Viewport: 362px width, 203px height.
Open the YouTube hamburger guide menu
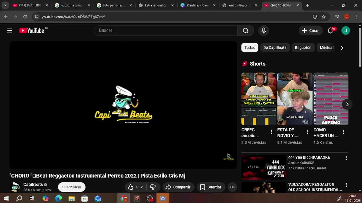point(10,30)
